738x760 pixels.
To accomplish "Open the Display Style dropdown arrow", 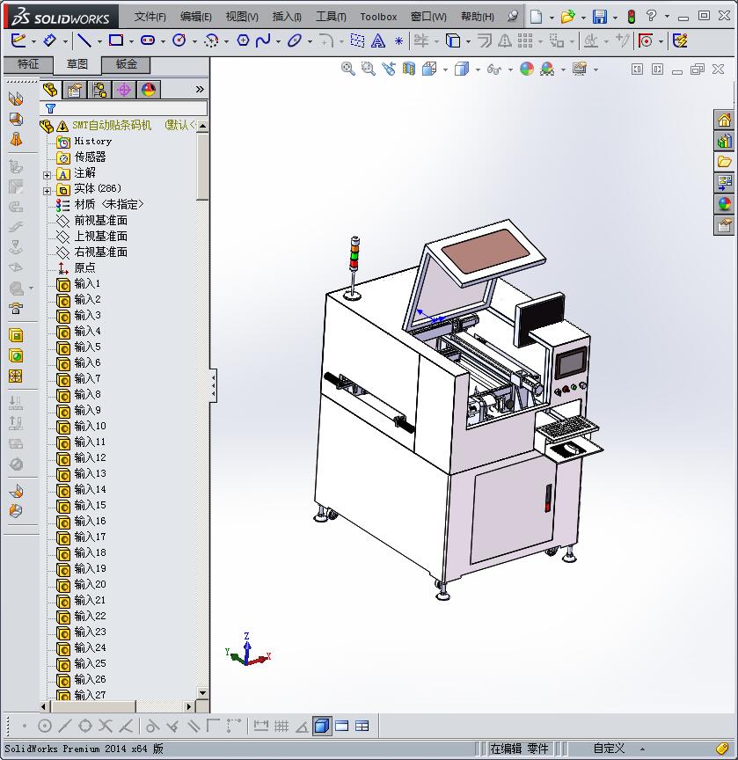I will pyautogui.click(x=478, y=69).
